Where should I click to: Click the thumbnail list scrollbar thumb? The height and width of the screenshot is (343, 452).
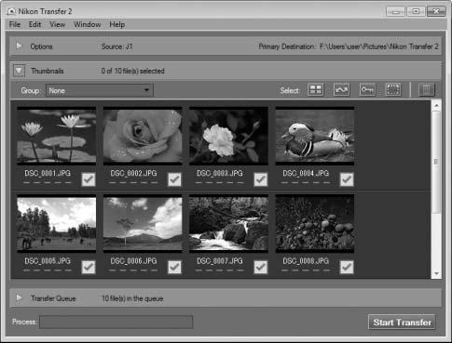point(436,162)
